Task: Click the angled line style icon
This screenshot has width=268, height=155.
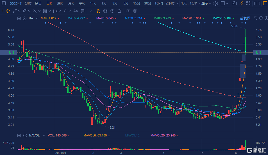Action: 91,11
